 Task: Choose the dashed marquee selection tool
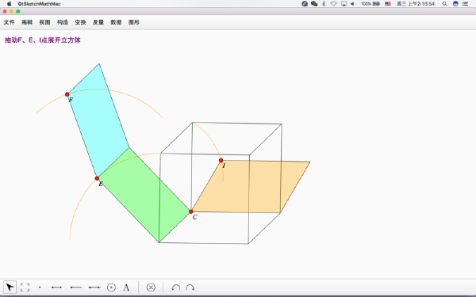pos(25,287)
